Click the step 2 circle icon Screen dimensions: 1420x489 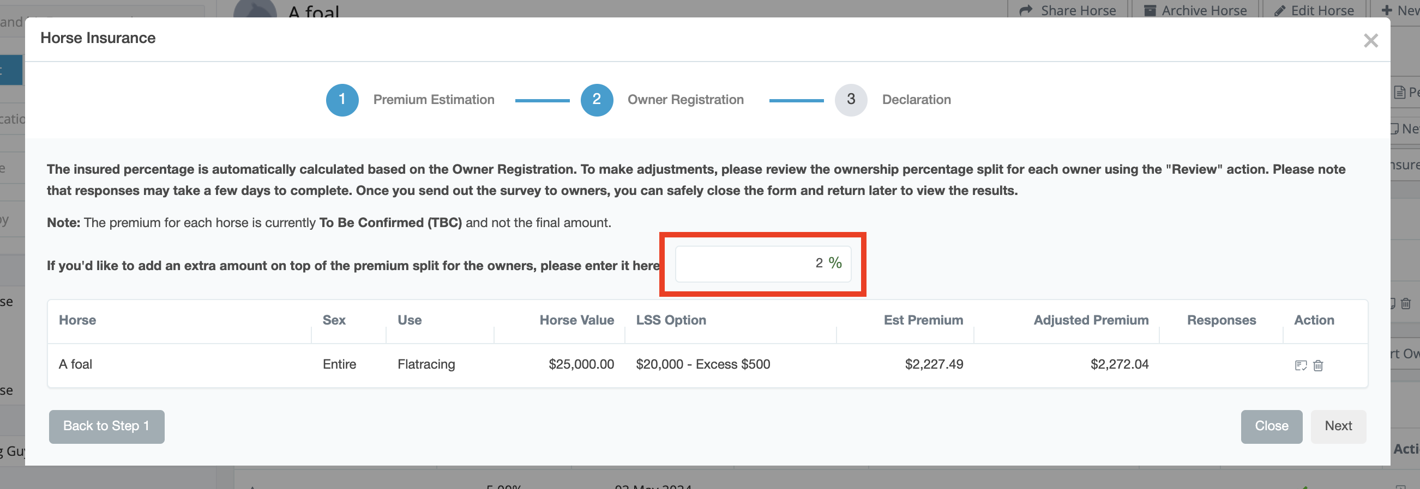[597, 100]
